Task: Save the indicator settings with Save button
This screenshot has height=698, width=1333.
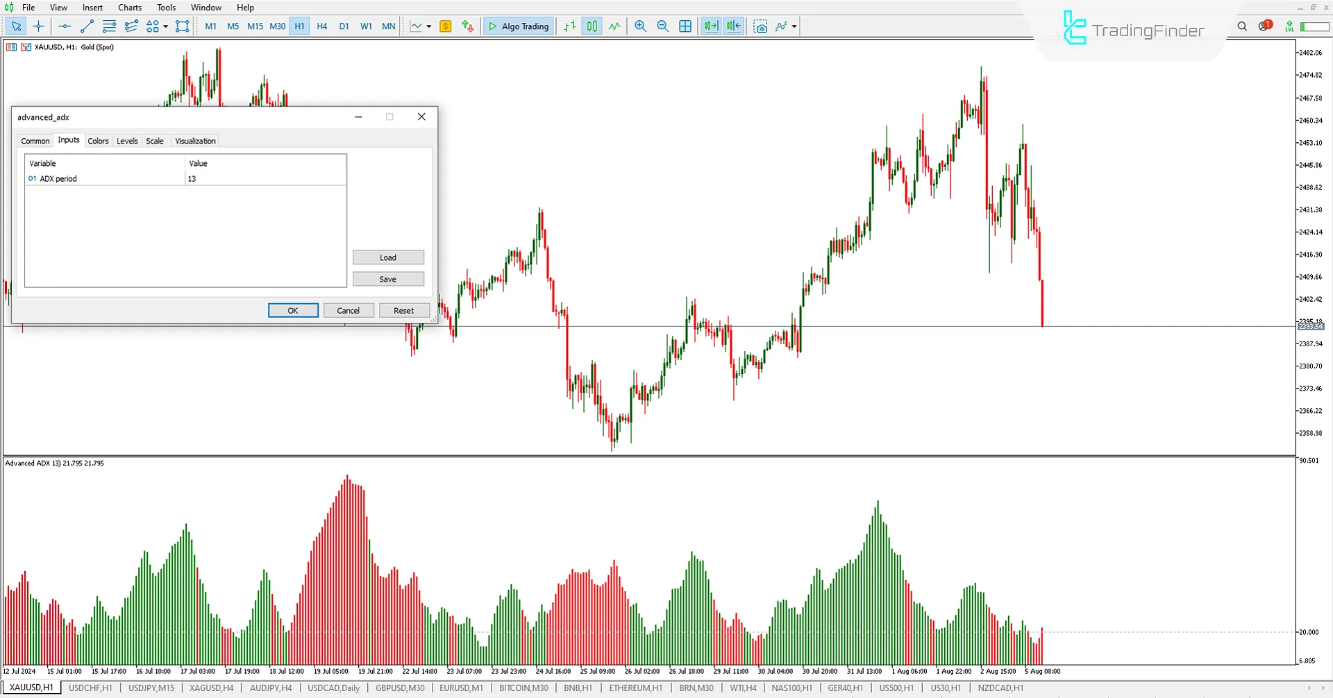Action: click(387, 278)
